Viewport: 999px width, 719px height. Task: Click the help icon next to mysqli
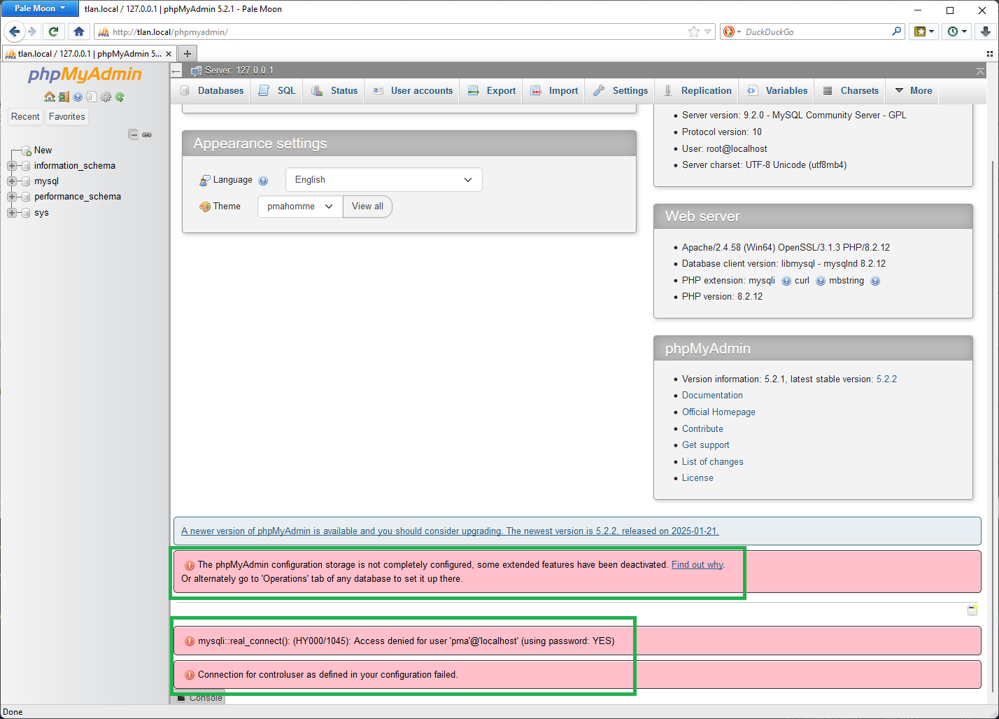coord(786,281)
